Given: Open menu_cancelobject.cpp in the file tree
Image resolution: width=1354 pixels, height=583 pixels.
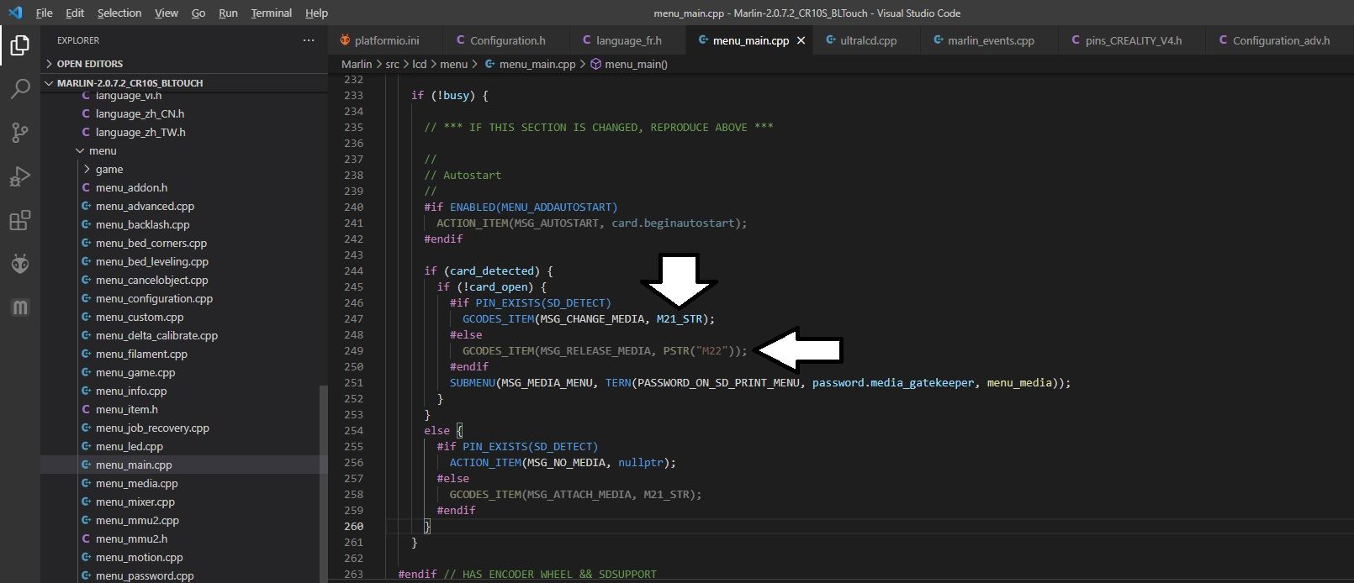Looking at the screenshot, I should point(183,280).
